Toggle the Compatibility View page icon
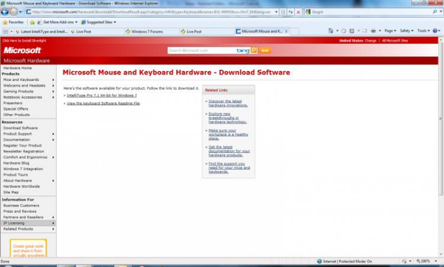 283,12
